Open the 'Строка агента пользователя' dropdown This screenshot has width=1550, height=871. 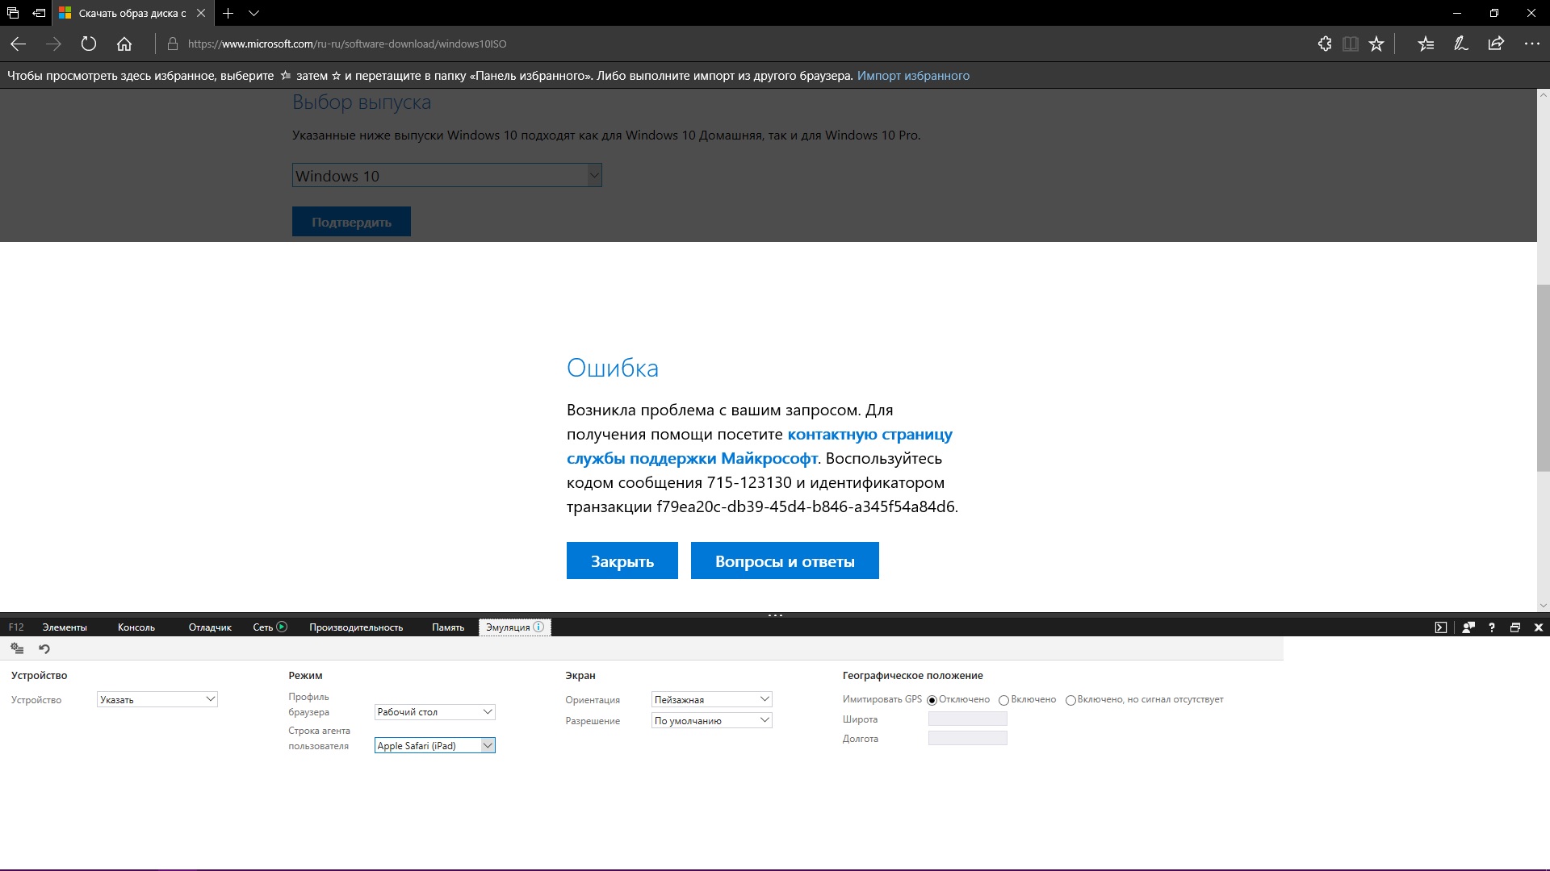(x=434, y=746)
